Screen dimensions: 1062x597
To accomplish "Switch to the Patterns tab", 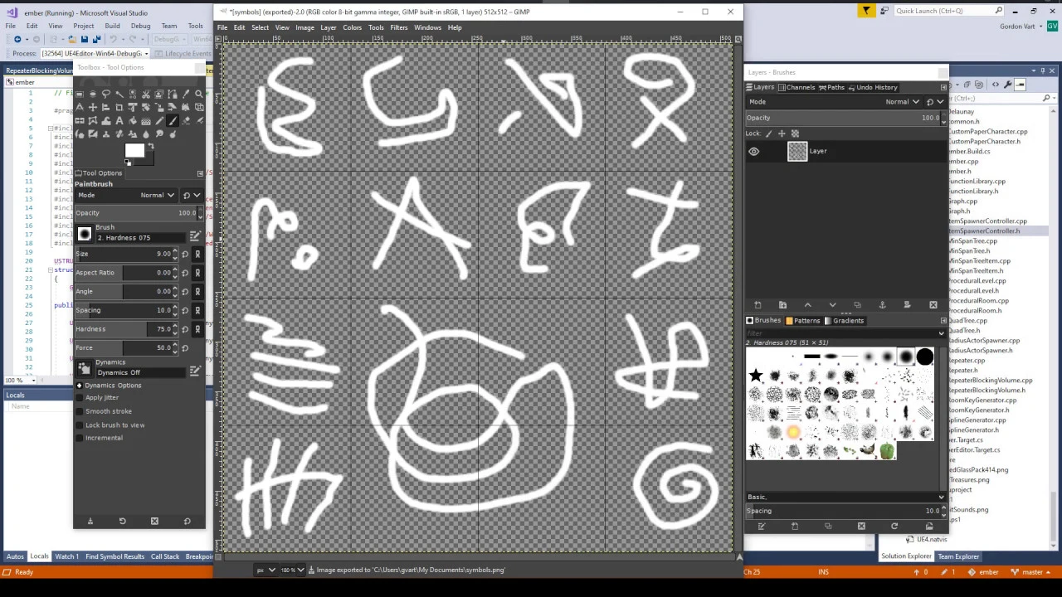I will coord(803,320).
